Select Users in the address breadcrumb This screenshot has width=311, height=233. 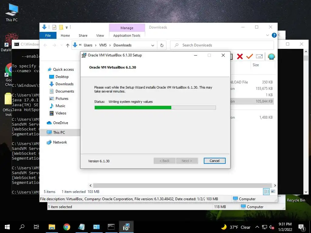[x=88, y=45]
